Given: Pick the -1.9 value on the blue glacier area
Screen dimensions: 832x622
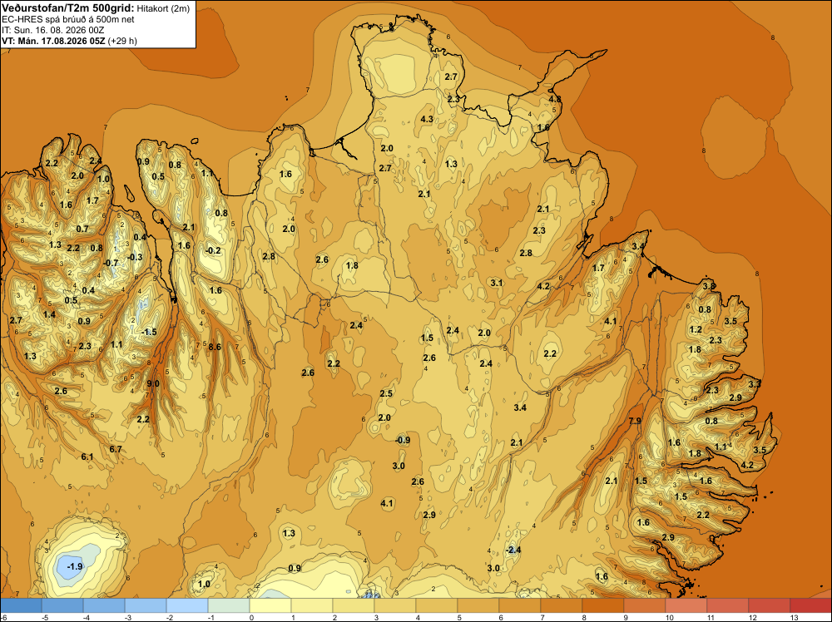Looking at the screenshot, I should [75, 566].
